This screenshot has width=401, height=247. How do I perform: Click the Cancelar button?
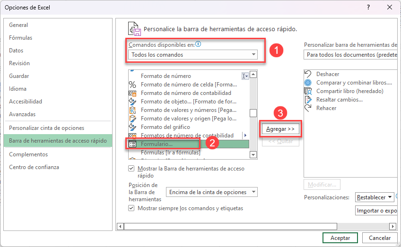click(380, 238)
